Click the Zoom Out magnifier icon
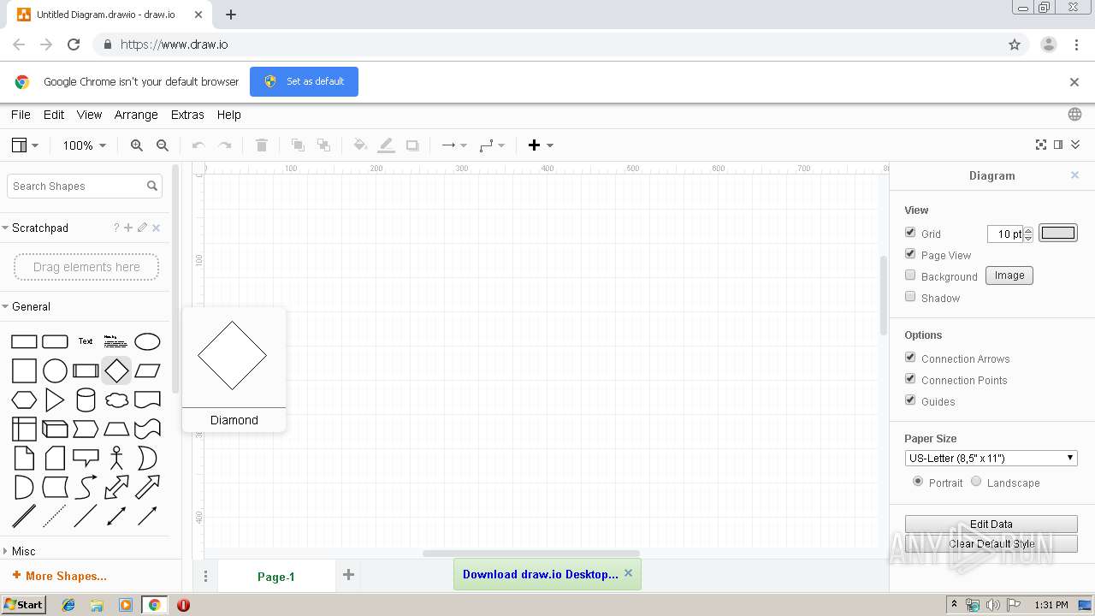1095x616 pixels. 163,145
